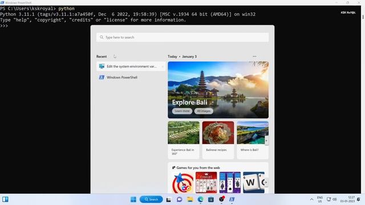The height and width of the screenshot is (205, 365).
Task: Click the PowerShell icon in the Recent list
Action: (x=102, y=77)
